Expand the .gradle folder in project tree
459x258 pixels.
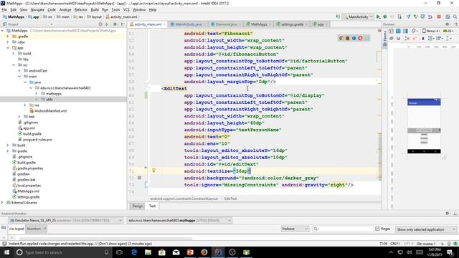coord(8,37)
